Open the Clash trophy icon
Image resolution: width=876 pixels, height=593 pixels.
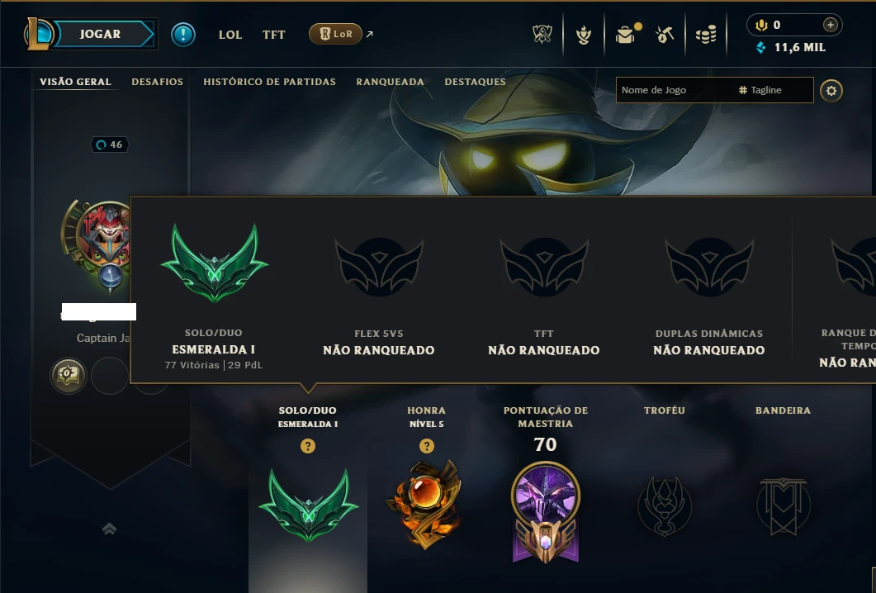click(x=542, y=35)
